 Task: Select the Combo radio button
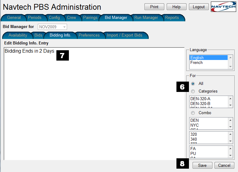pos(193,113)
